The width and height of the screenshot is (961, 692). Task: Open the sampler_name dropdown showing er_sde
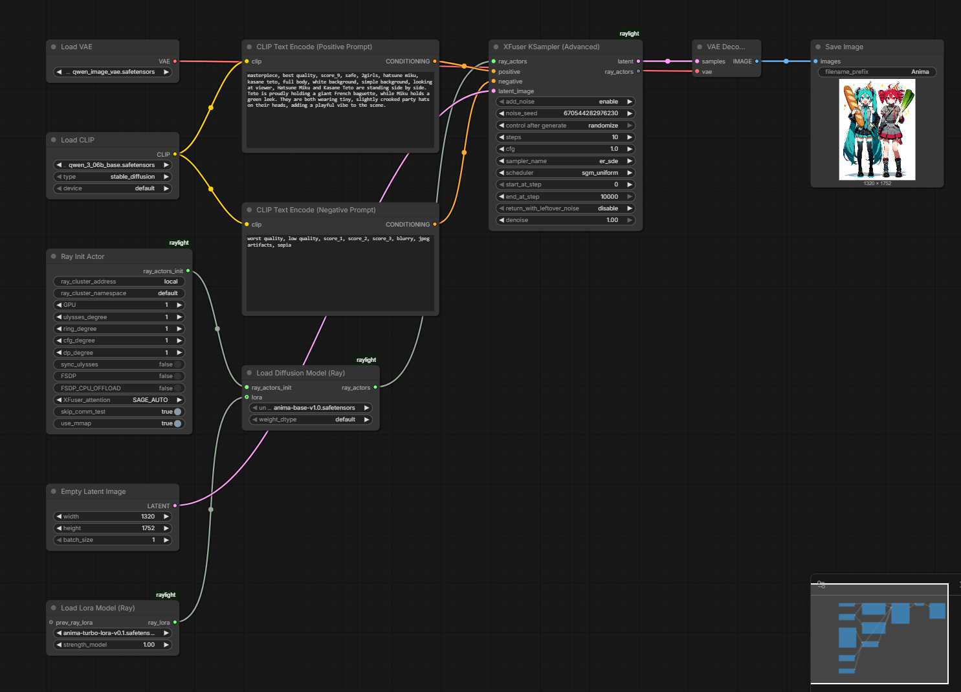tap(566, 161)
